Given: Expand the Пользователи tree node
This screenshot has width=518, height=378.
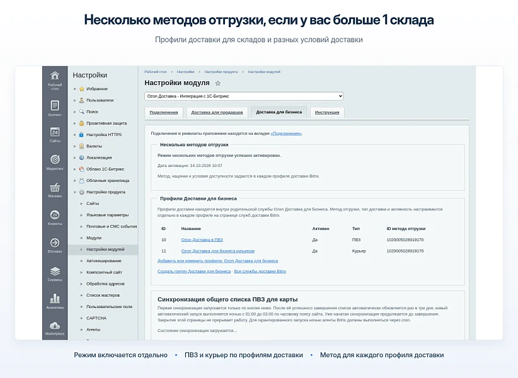Looking at the screenshot, I should 74,100.
